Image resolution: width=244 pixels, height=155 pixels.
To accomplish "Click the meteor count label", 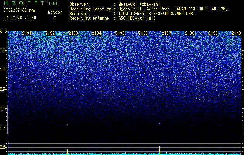I will 55,12.
